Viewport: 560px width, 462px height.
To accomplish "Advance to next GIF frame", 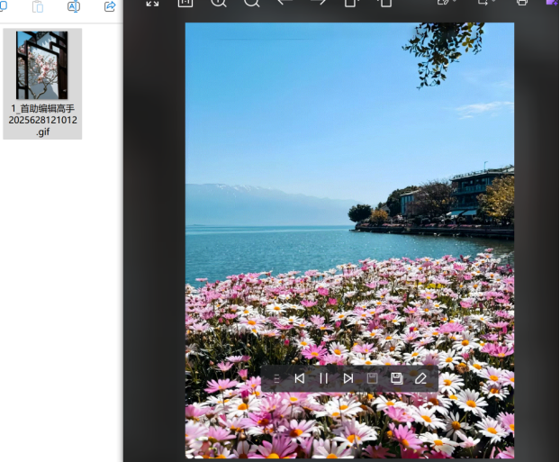I will [348, 378].
